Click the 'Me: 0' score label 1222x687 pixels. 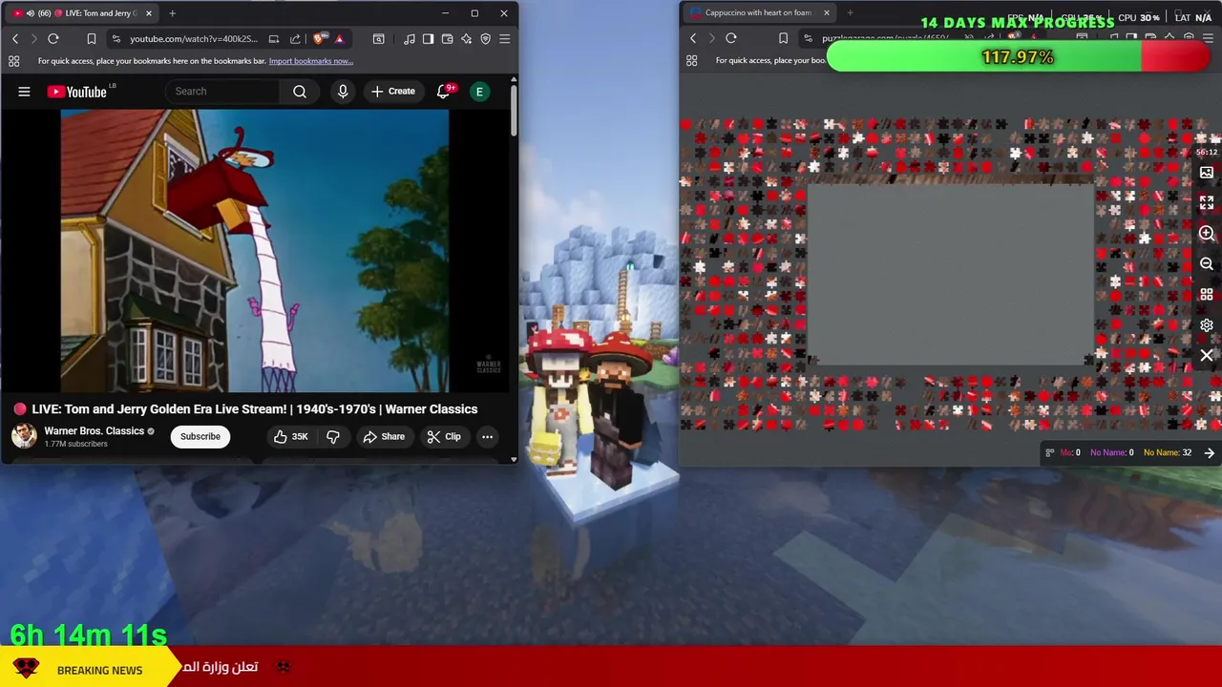point(1070,453)
